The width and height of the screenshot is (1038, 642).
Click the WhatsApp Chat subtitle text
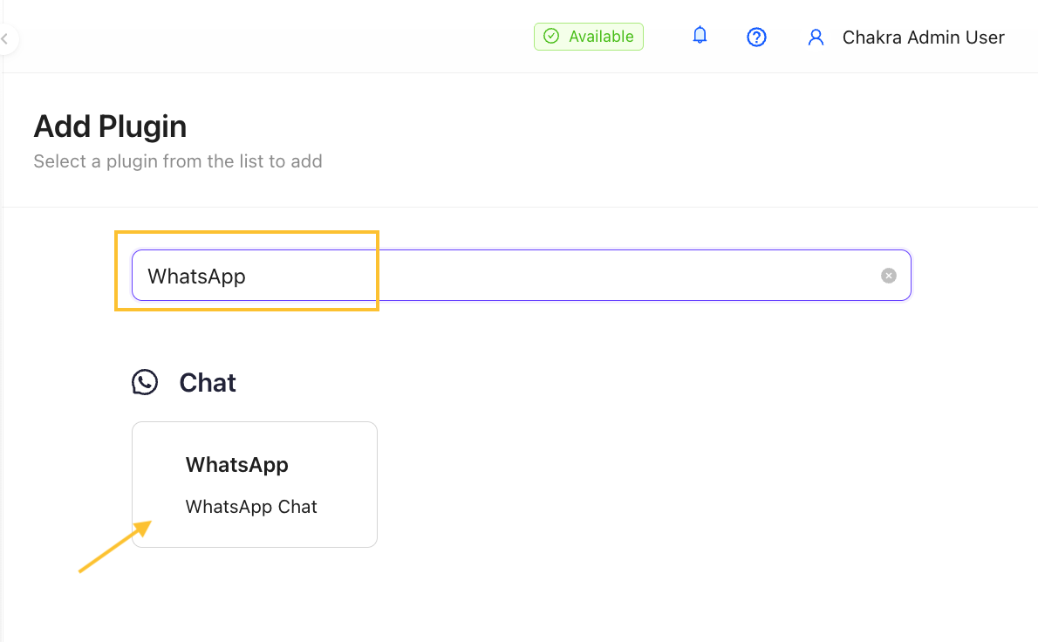tap(251, 507)
